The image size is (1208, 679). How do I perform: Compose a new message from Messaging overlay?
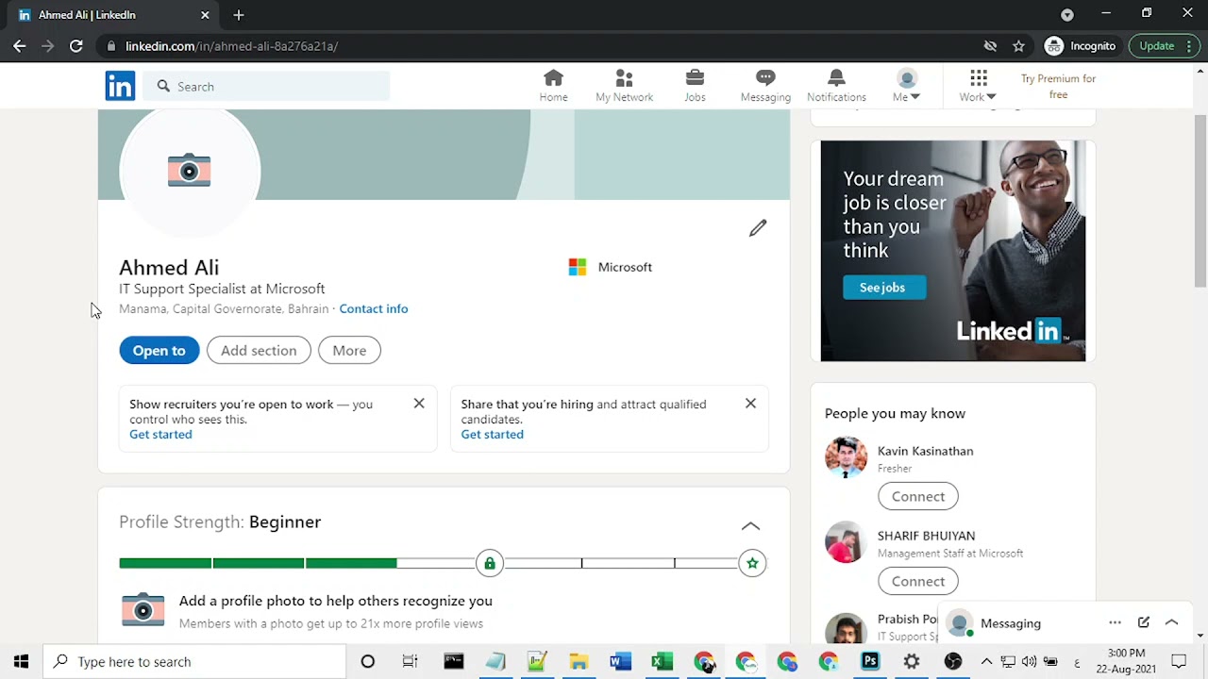pyautogui.click(x=1143, y=622)
